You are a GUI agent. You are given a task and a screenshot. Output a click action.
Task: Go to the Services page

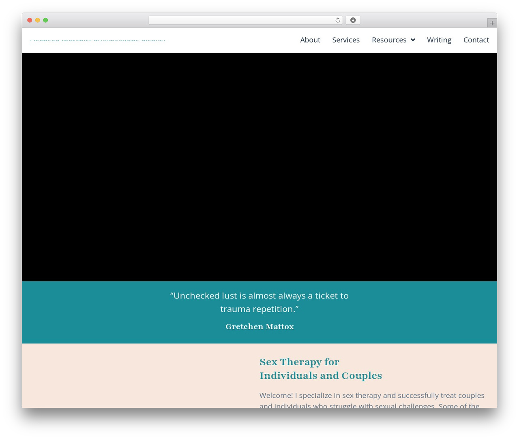(x=346, y=40)
